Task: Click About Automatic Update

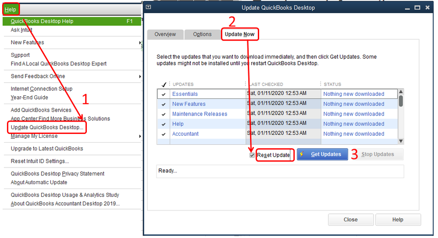Action: (x=39, y=182)
